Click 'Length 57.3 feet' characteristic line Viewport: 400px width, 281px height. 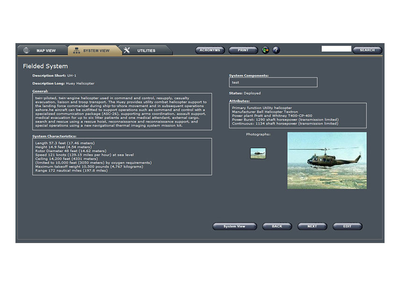click(65, 143)
